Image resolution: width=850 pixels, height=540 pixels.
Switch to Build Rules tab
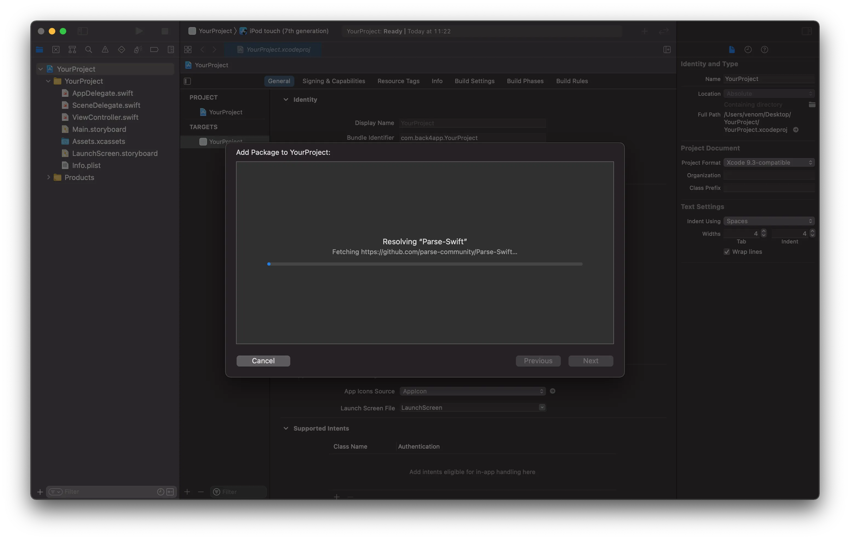tap(572, 81)
